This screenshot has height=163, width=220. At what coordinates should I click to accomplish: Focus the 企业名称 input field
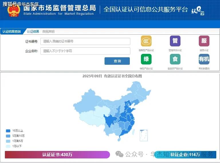pyautogui.click(x=85, y=51)
